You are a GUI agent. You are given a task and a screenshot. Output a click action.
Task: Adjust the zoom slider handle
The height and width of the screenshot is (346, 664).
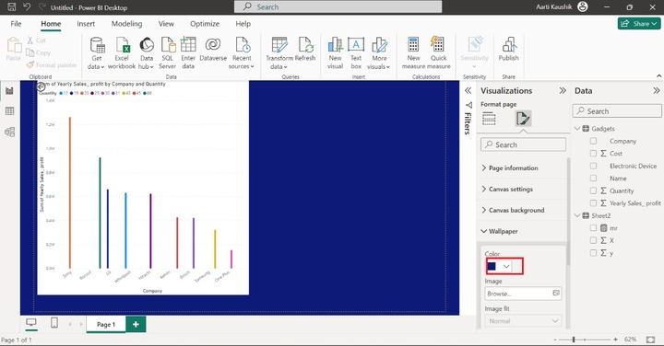[574, 340]
